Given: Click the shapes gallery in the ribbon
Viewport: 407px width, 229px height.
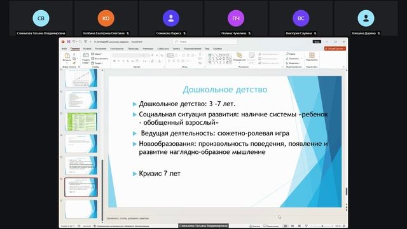Looking at the screenshot, I should coord(219,59).
